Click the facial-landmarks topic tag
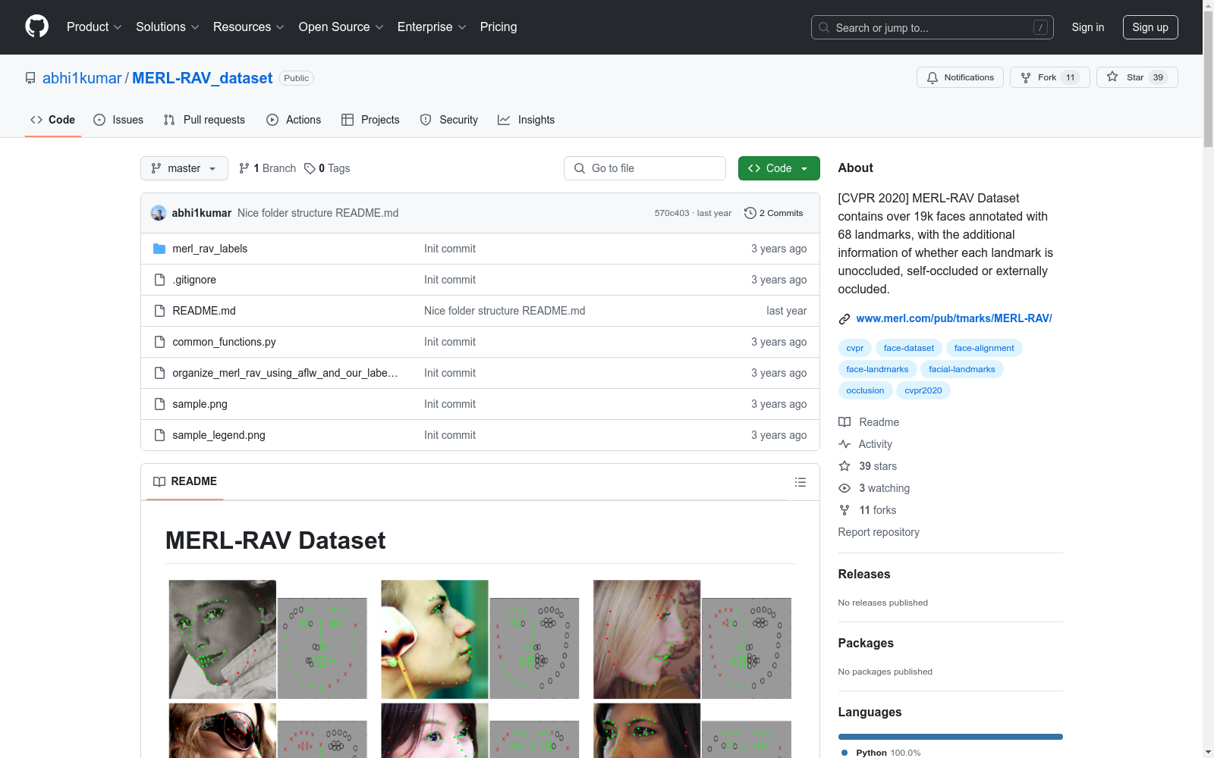1214x758 pixels. [x=961, y=369]
